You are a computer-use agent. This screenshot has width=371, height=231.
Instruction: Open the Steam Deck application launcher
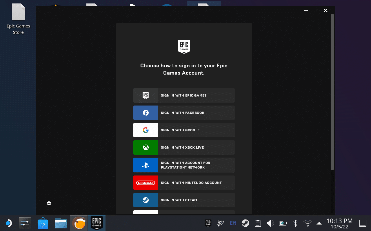(8, 223)
